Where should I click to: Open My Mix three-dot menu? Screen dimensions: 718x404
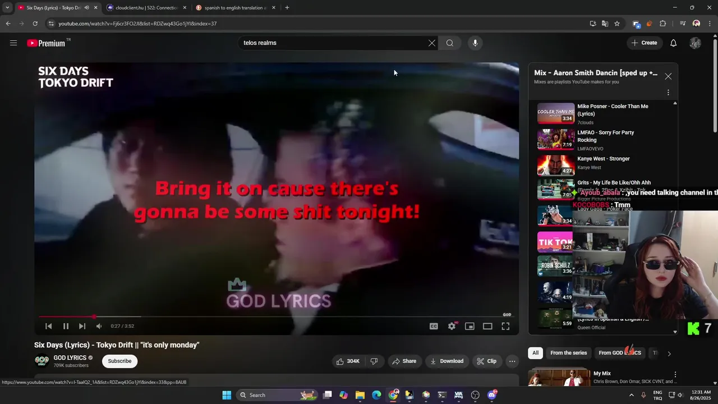tap(675, 374)
